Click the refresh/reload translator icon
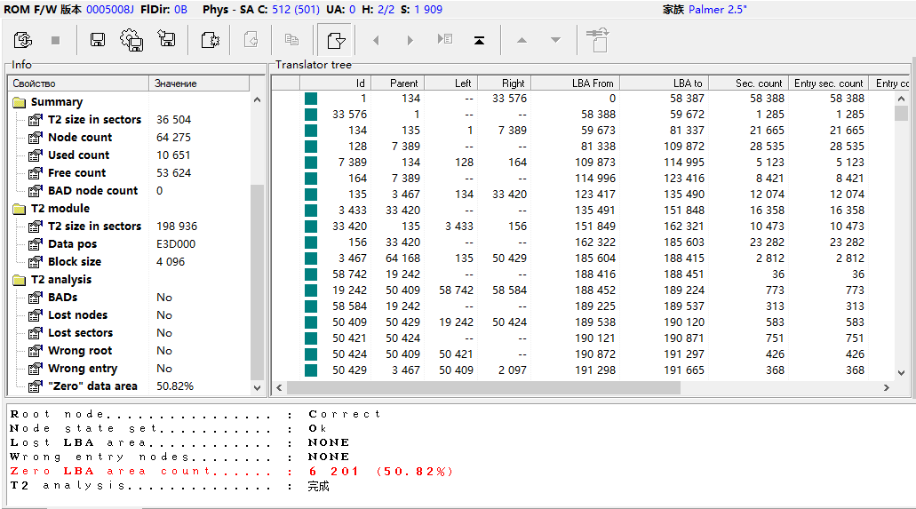 [23, 40]
